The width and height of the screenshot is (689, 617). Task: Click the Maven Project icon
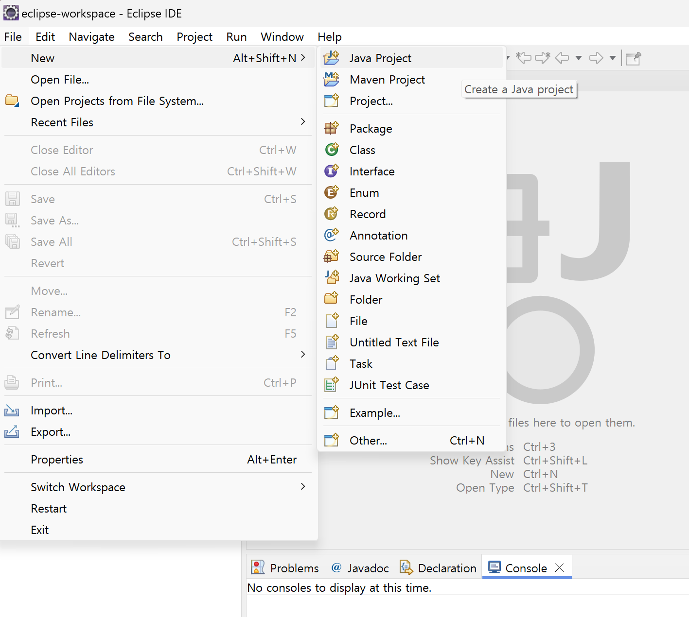[x=332, y=79]
